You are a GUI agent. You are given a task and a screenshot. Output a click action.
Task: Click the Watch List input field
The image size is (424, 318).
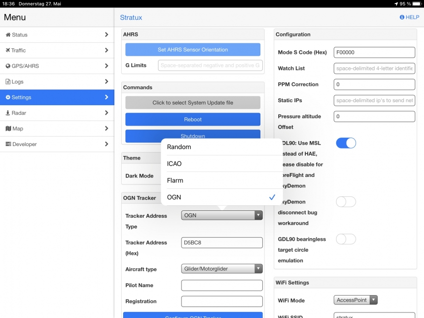(374, 68)
